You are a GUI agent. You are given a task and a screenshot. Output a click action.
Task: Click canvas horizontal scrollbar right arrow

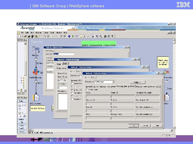[x=172, y=130]
